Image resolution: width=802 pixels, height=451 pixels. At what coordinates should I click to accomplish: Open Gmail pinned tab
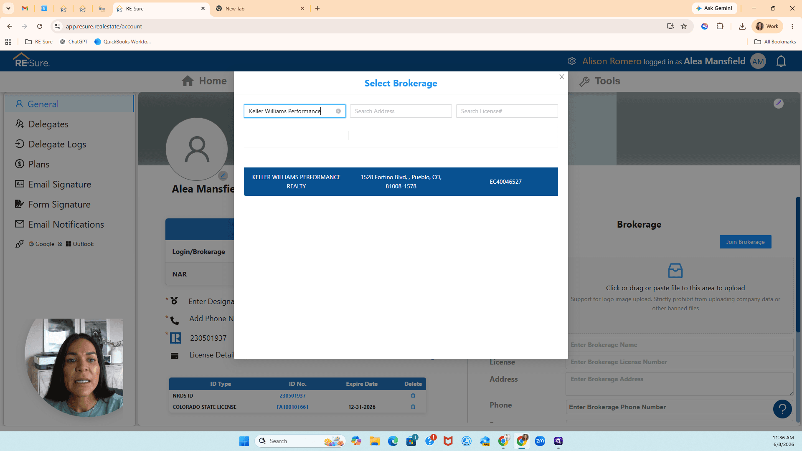(x=25, y=8)
